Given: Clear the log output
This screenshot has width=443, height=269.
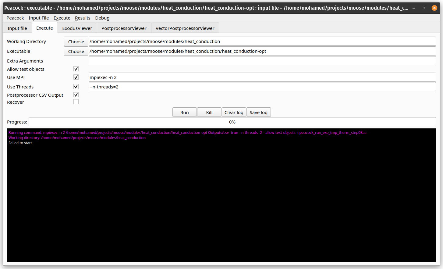Looking at the screenshot, I should click(x=234, y=112).
